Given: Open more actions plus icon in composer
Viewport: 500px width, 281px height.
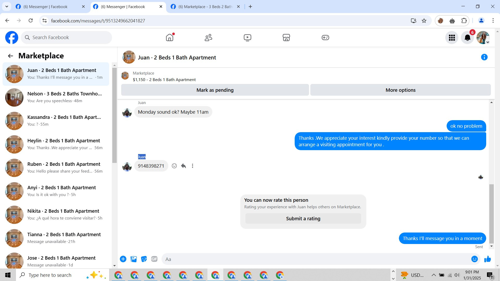Looking at the screenshot, I should [x=123, y=259].
